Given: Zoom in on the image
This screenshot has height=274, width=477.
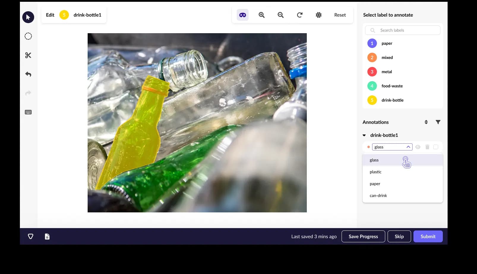Looking at the screenshot, I should click(x=261, y=15).
